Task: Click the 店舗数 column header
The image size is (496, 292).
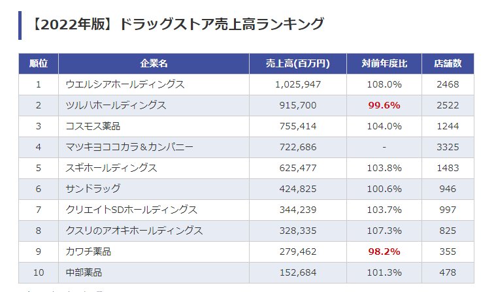Action: click(448, 63)
